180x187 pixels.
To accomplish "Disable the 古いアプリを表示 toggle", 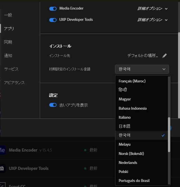I will tap(53, 105).
